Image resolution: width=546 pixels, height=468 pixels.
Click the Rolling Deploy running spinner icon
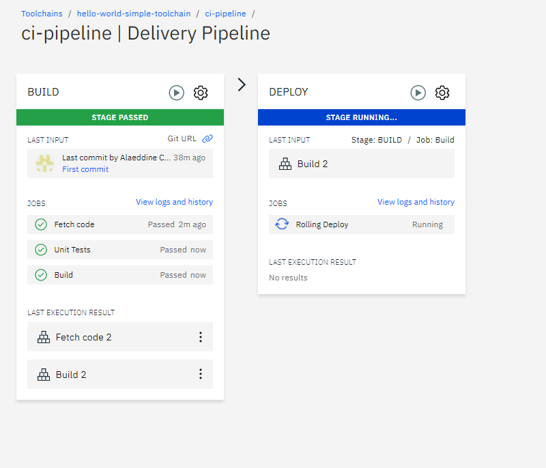[282, 224]
